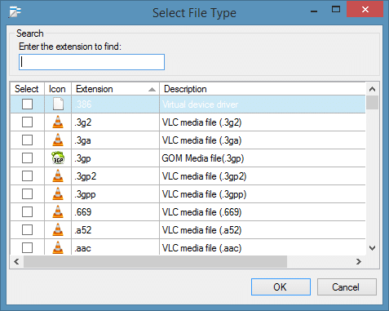Select the .386 extension text
This screenshot has width=389, height=311.
(x=83, y=104)
